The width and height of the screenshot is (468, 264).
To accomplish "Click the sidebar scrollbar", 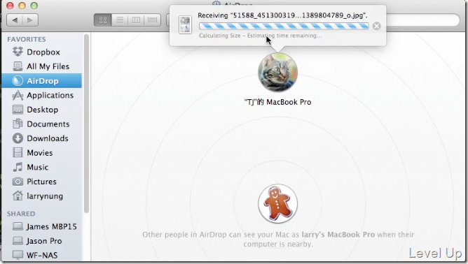I will click(x=86, y=124).
